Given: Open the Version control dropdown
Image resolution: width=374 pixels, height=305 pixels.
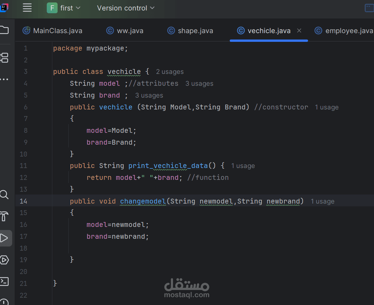Looking at the screenshot, I should point(126,8).
